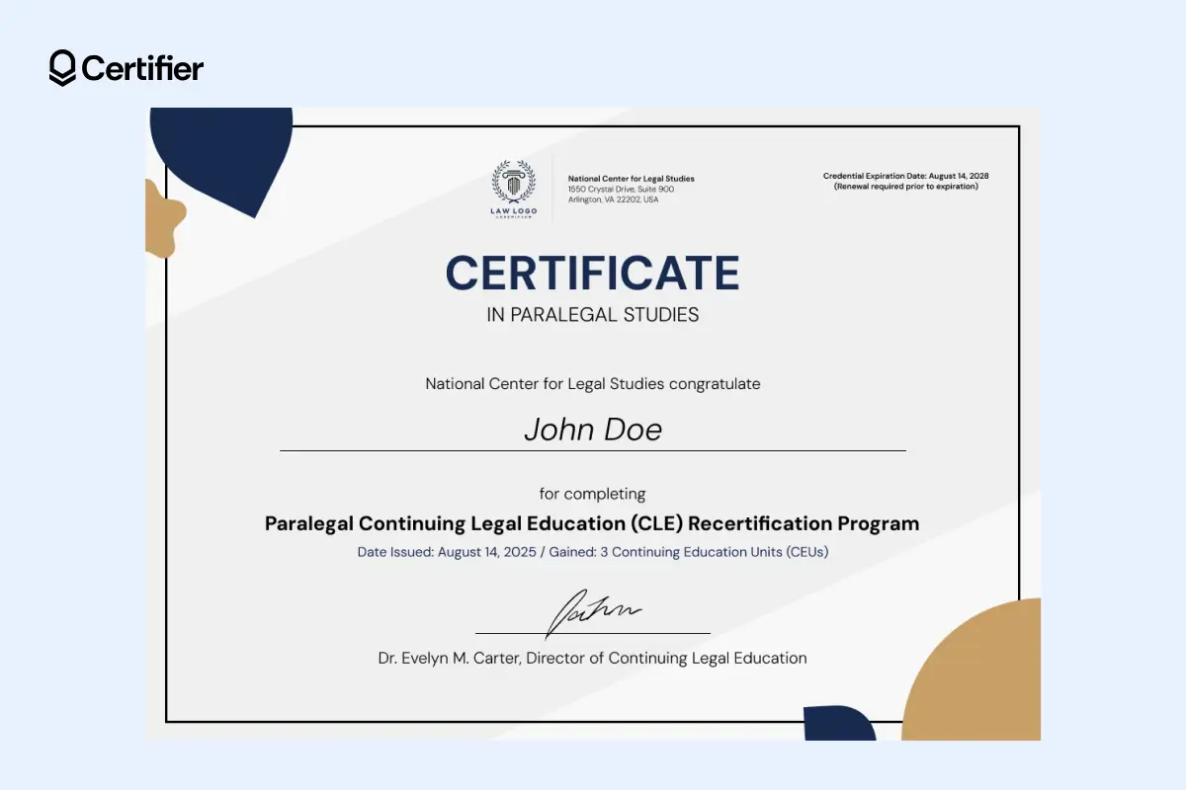Screen dimensions: 1186x790
Task: Click the Law Logo laurel emblem
Action: coord(514,189)
